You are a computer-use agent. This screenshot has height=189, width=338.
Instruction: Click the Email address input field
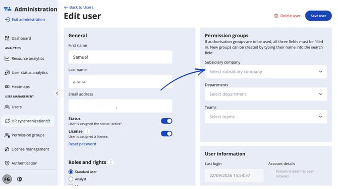pos(120,106)
